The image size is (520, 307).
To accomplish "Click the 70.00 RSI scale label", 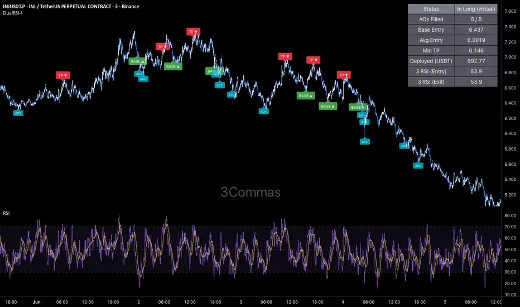I will 510,227.
